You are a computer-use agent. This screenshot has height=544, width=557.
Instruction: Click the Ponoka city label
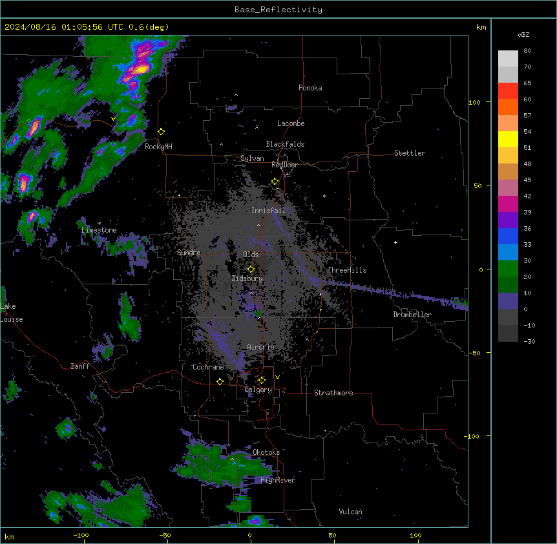(x=310, y=88)
